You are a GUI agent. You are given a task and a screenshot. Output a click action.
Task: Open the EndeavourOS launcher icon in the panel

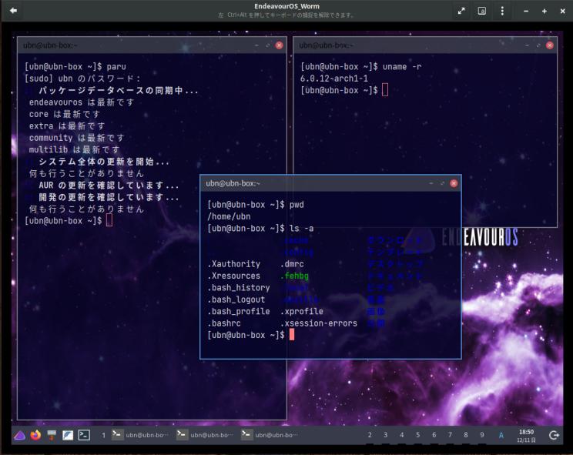coord(19,435)
